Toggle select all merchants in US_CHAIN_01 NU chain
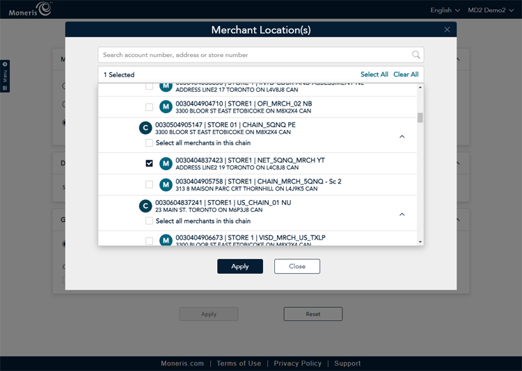The width and height of the screenshot is (522, 371). click(x=149, y=221)
